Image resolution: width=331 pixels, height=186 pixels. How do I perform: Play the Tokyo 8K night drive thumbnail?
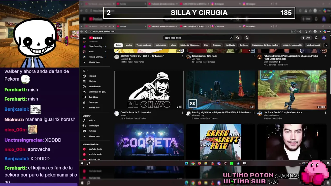tap(221, 90)
